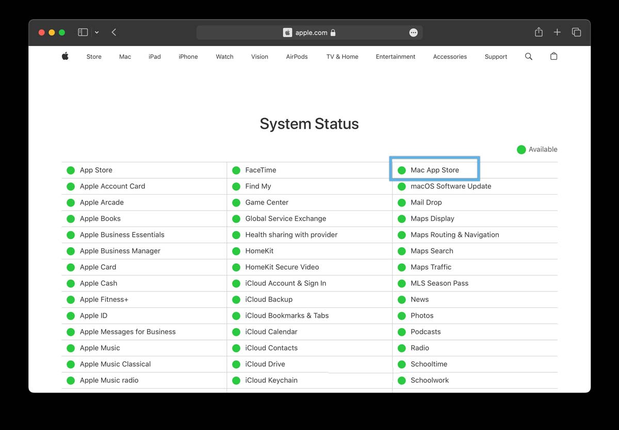Click green status dot next to FaceTime
619x430 pixels.
coord(236,170)
